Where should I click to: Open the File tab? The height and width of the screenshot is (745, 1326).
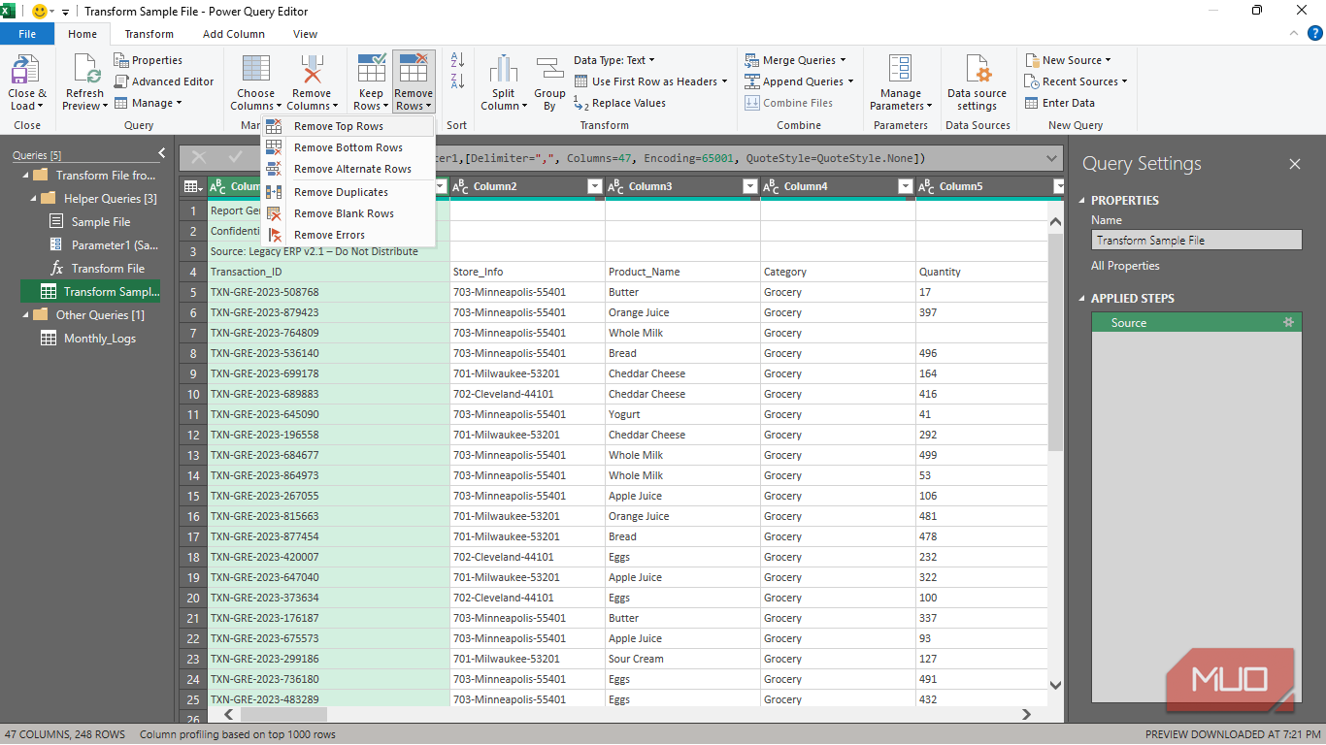(27, 34)
